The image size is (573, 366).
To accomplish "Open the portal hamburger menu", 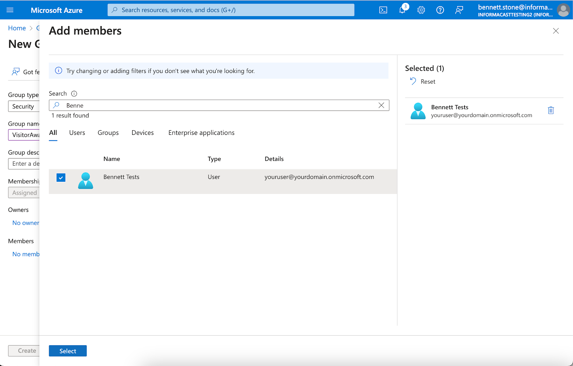I will [x=10, y=10].
